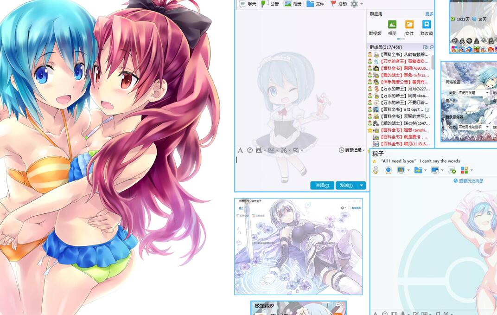Open font settings 'A' in group chat toolbar

coord(240,150)
